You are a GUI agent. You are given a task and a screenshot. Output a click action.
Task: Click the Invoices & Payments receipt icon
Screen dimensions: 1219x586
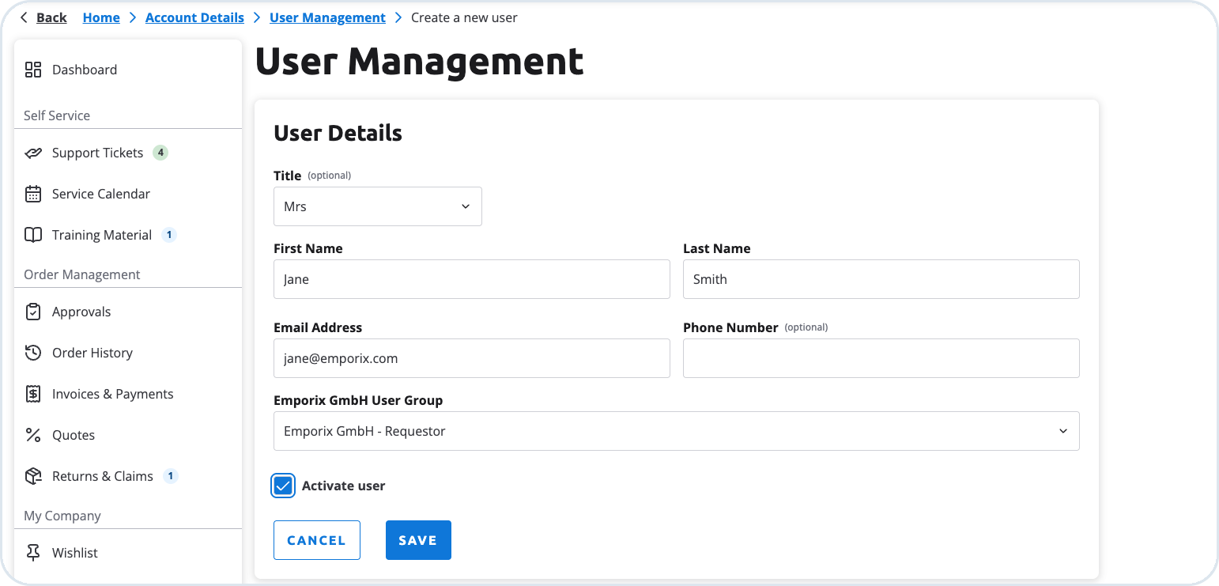click(x=33, y=394)
